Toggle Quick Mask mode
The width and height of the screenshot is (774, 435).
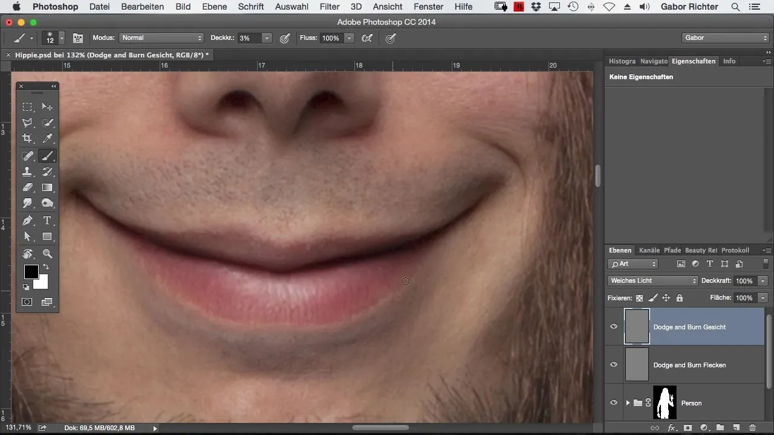[28, 301]
